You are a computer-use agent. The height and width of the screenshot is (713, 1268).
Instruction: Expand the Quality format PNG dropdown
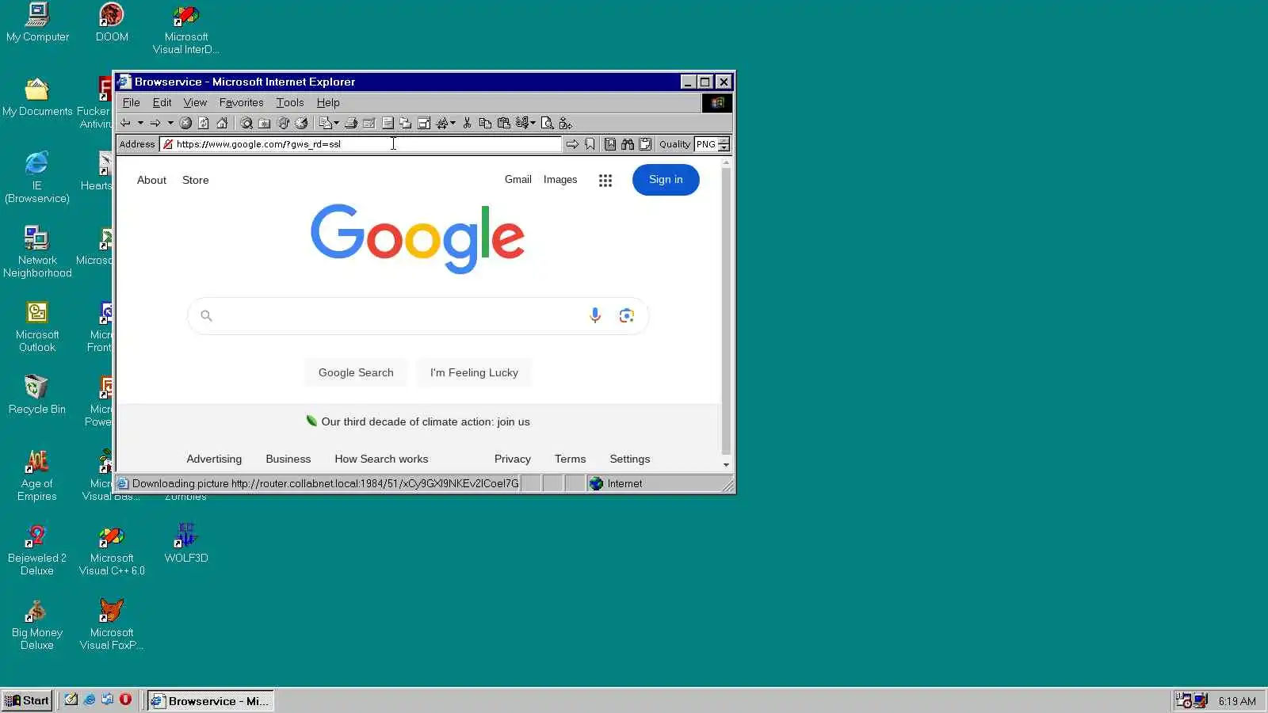coord(724,144)
